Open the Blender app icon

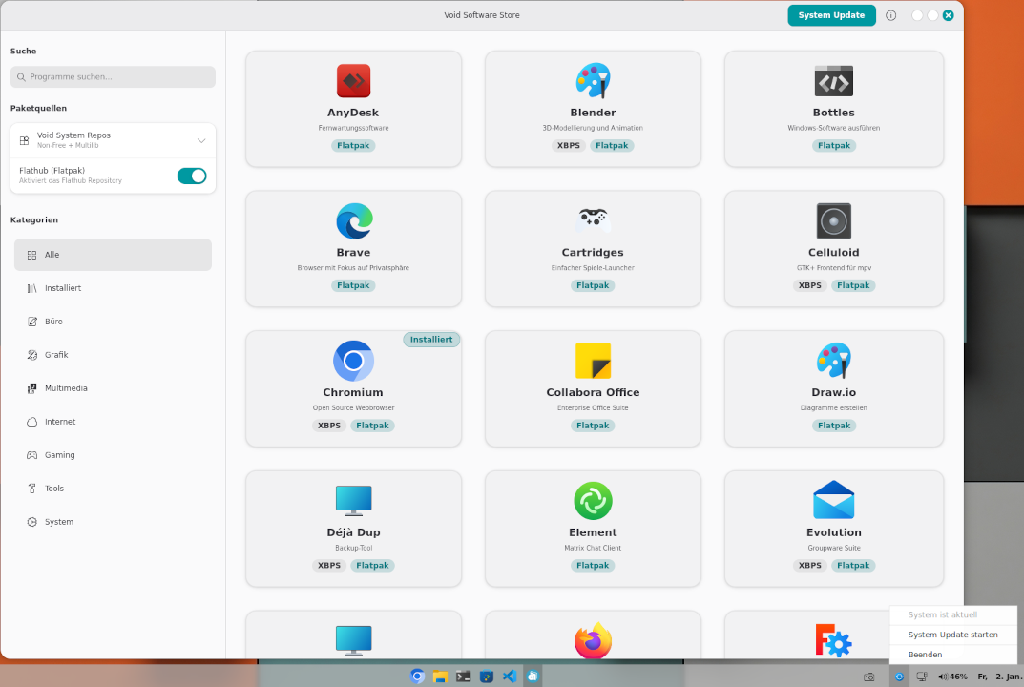pyautogui.click(x=593, y=81)
